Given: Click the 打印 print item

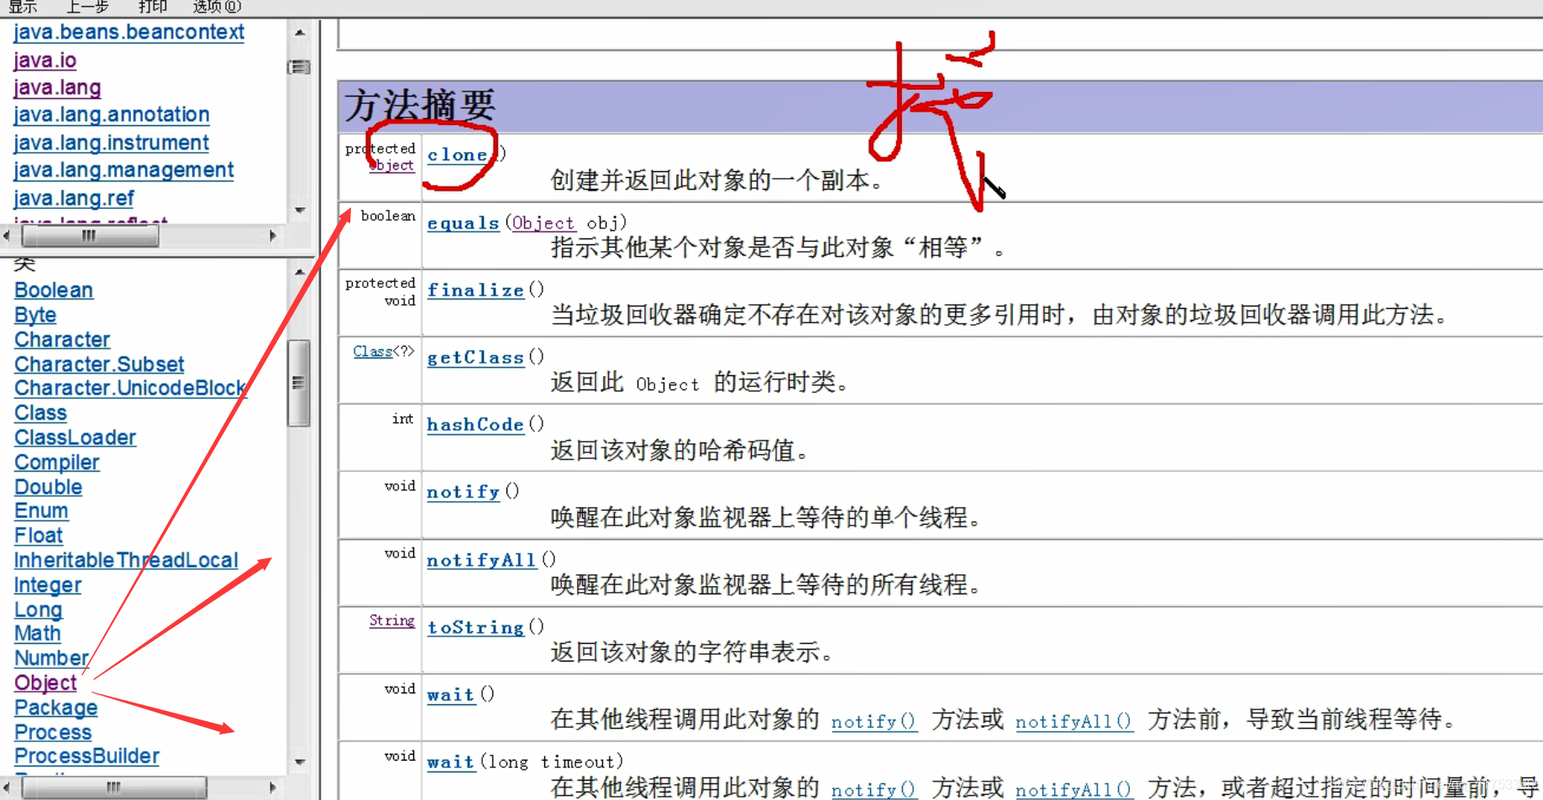Looking at the screenshot, I should [x=153, y=7].
